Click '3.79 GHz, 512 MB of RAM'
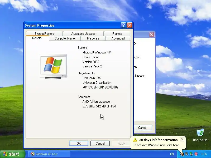Image resolution: width=211 pixels, height=158 pixels. click(x=99, y=106)
